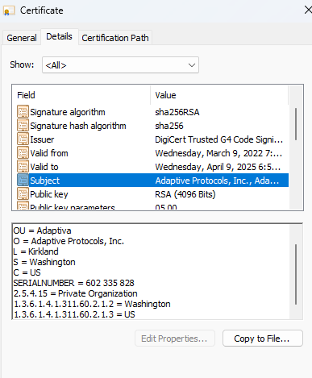Switch to the General tab
312x378 pixels.
[22, 38]
